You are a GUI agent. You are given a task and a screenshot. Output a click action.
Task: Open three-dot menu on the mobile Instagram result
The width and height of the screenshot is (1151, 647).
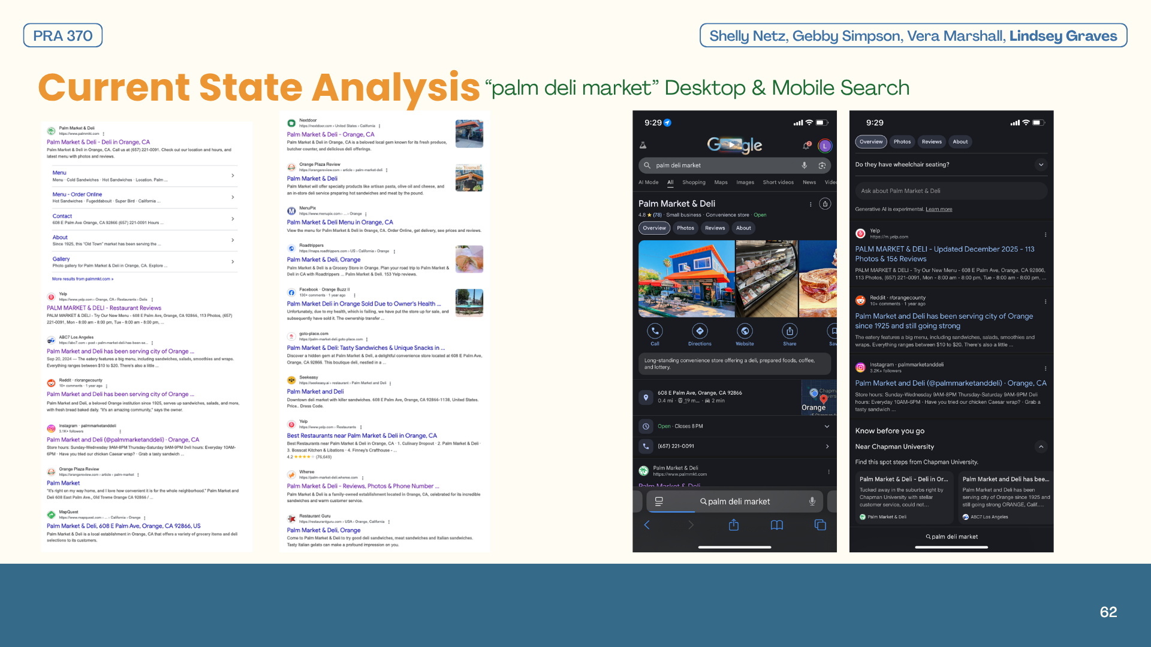pyautogui.click(x=1045, y=368)
